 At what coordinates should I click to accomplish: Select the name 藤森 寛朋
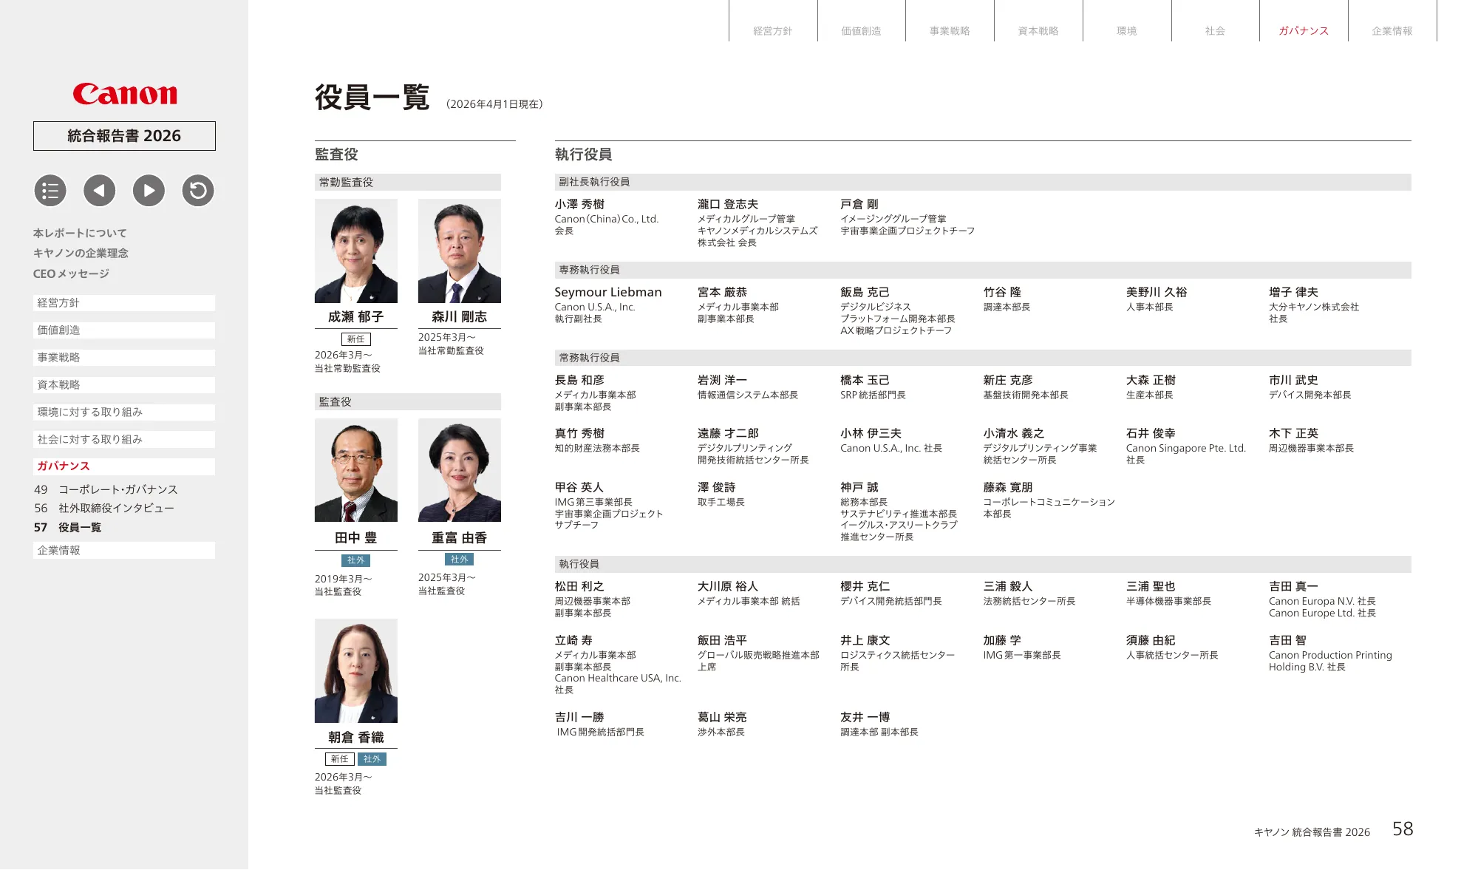pyautogui.click(x=1008, y=487)
